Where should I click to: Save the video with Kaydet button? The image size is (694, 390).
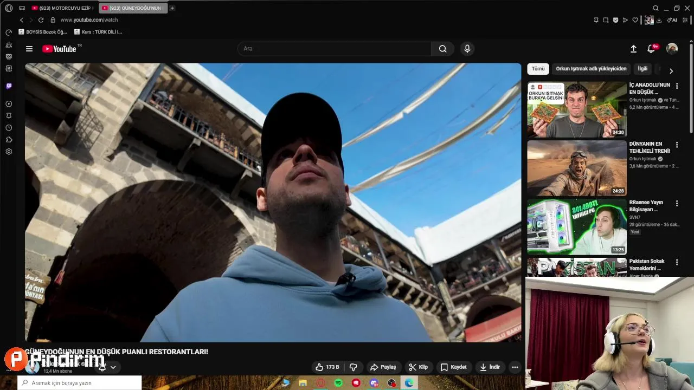[454, 367]
